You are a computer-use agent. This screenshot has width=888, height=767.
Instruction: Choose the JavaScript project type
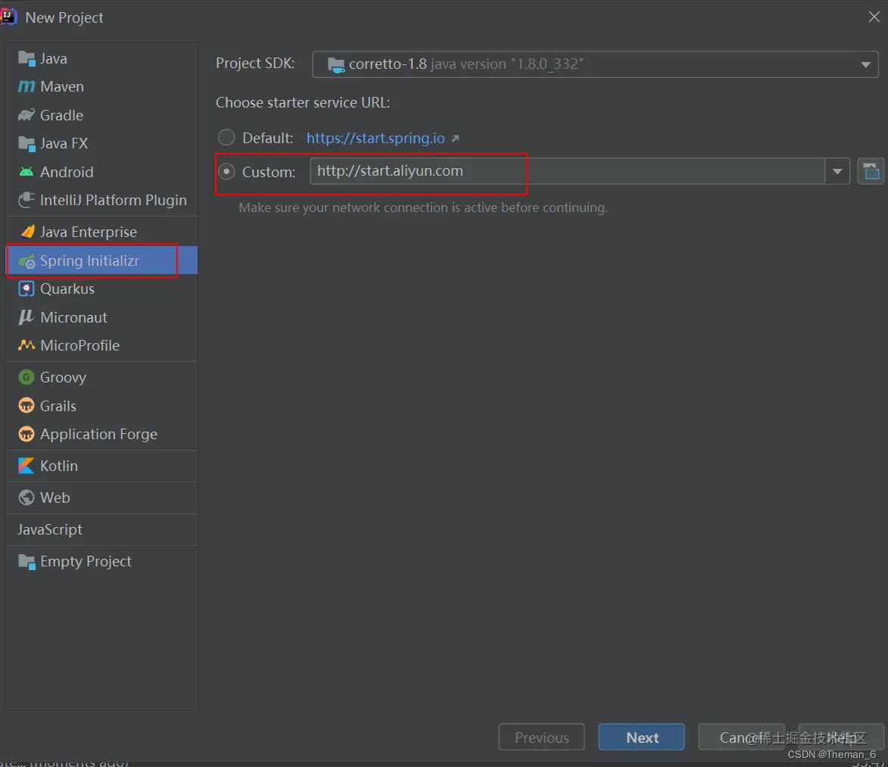click(x=102, y=530)
